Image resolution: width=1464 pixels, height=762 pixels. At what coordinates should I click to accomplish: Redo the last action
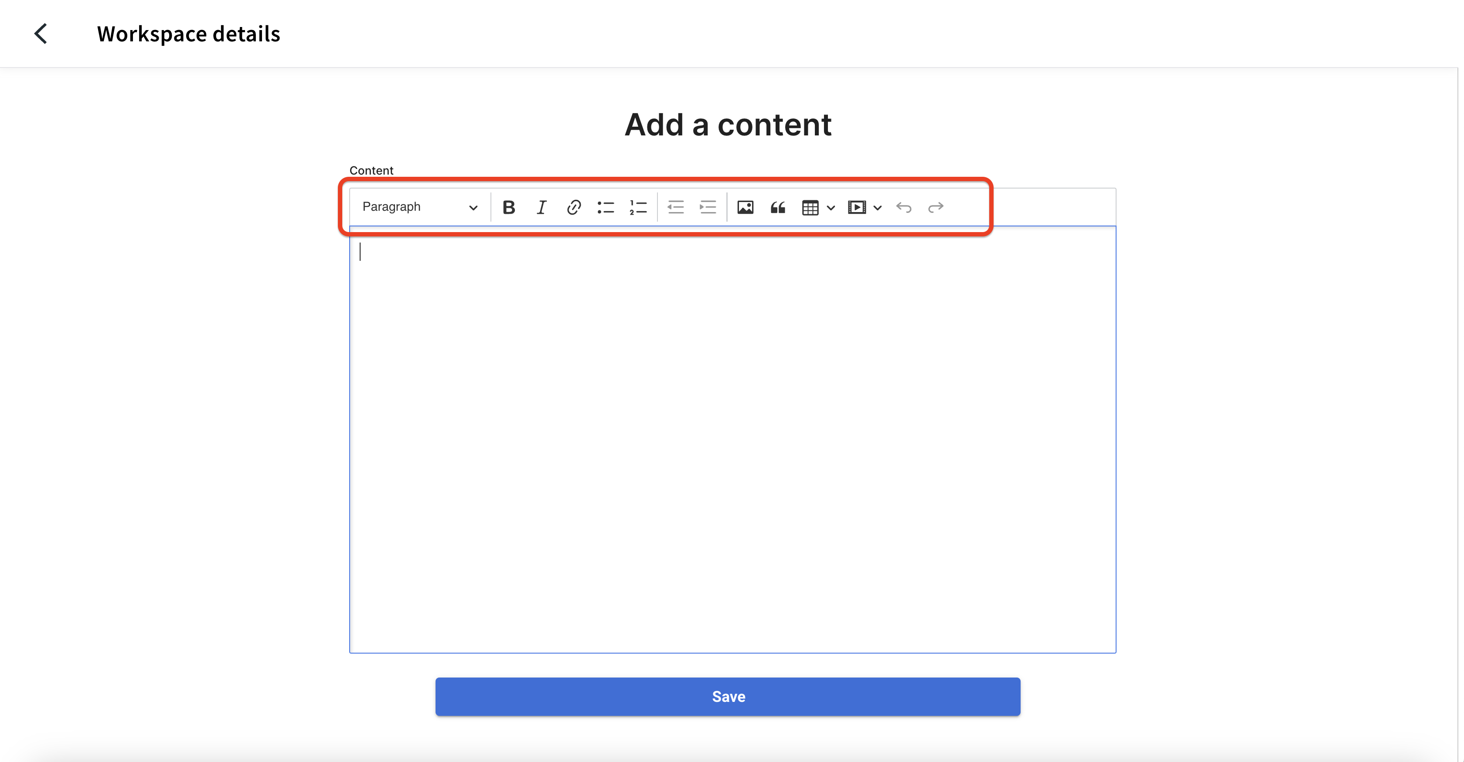pos(936,207)
